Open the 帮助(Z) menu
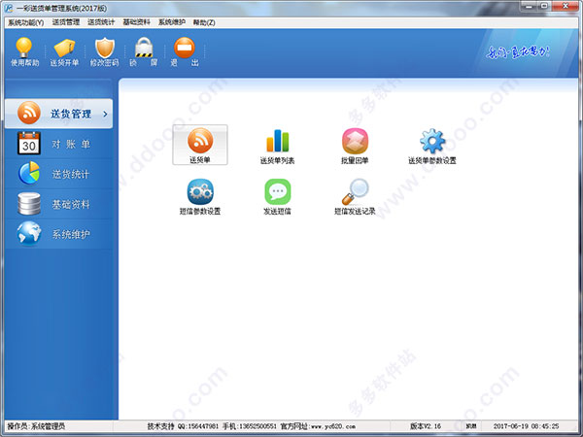 click(204, 22)
